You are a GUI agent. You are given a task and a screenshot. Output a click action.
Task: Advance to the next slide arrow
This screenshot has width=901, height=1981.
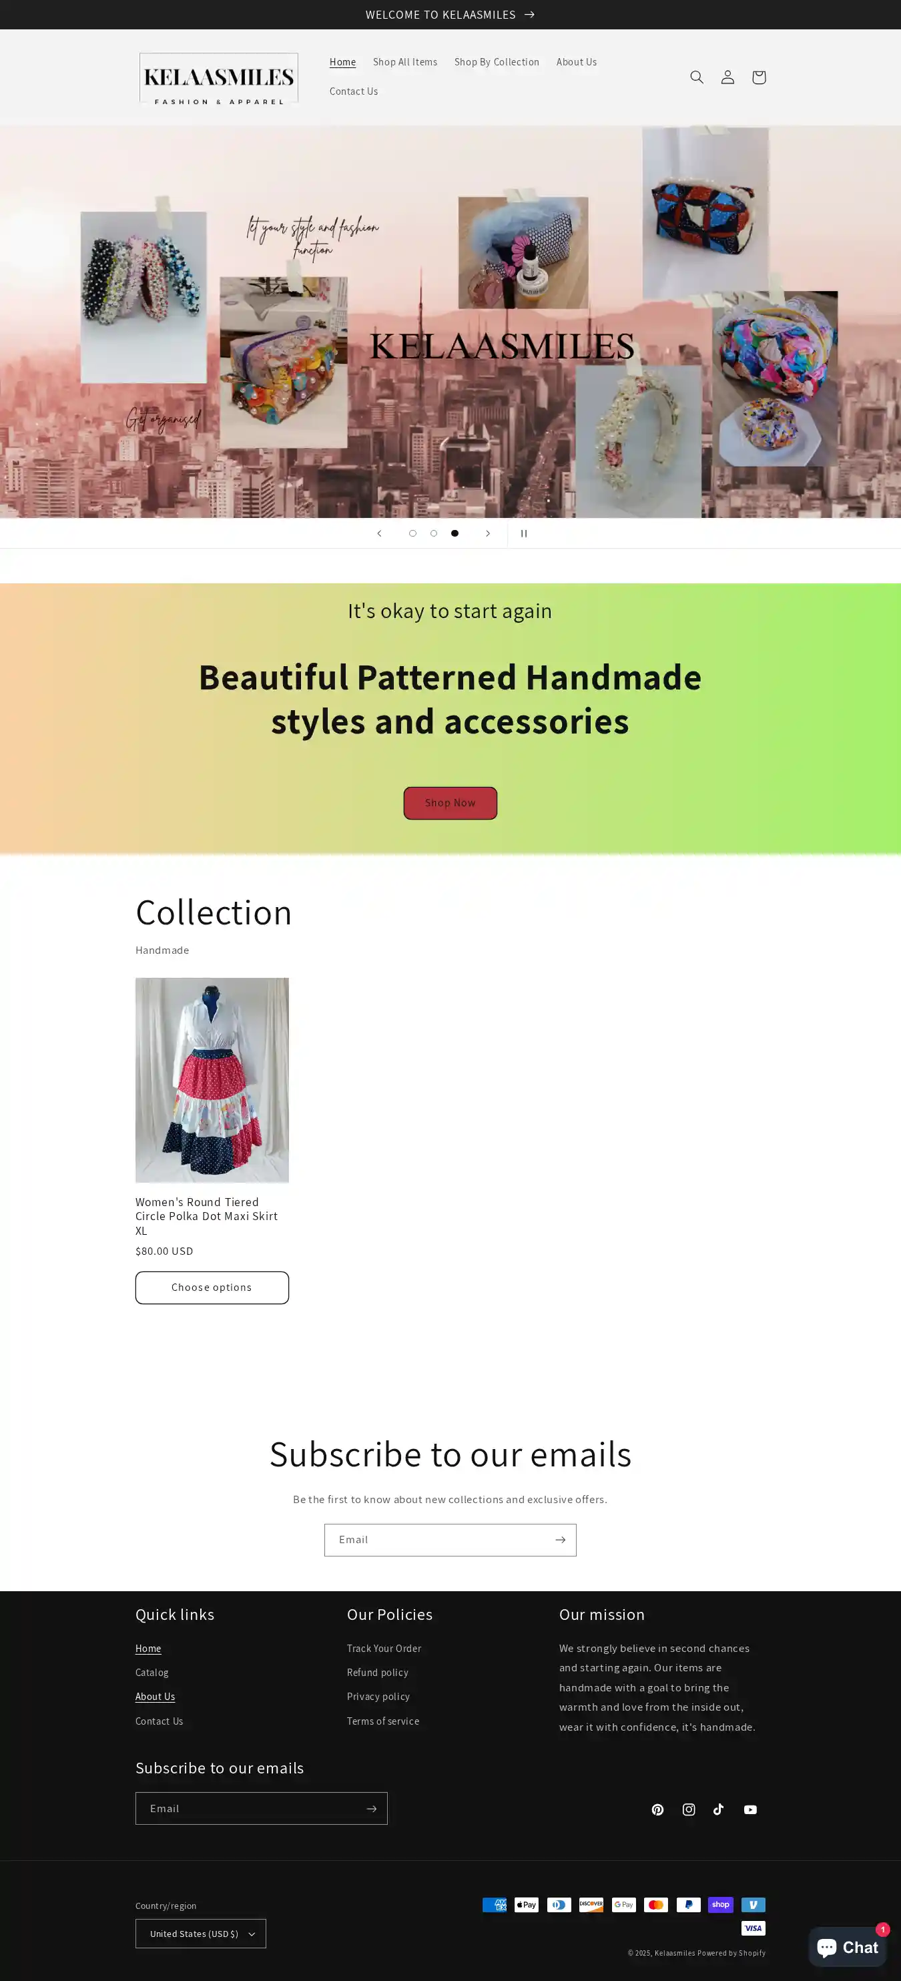click(487, 533)
